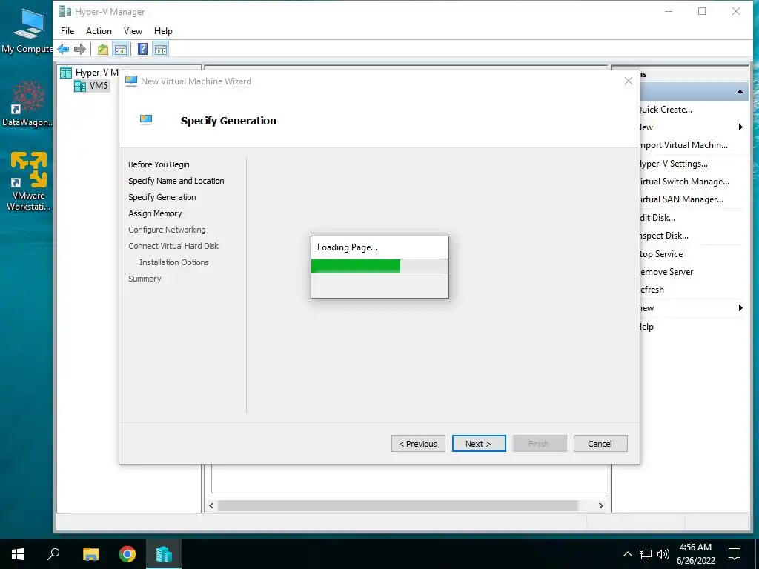Open the Windows Start menu
The height and width of the screenshot is (569, 759).
18,554
